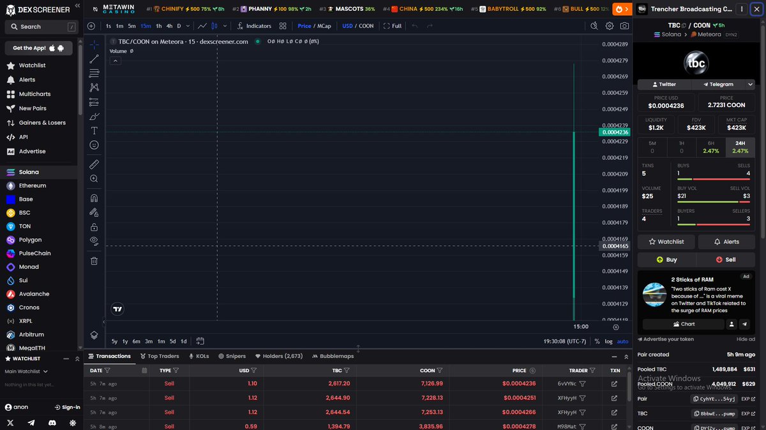The width and height of the screenshot is (766, 430).
Task: Enter Full screen chart mode
Action: pos(393,26)
